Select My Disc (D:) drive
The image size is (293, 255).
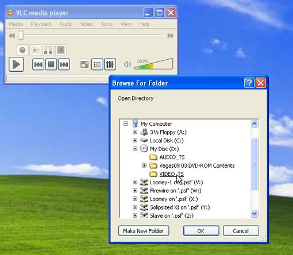[164, 149]
